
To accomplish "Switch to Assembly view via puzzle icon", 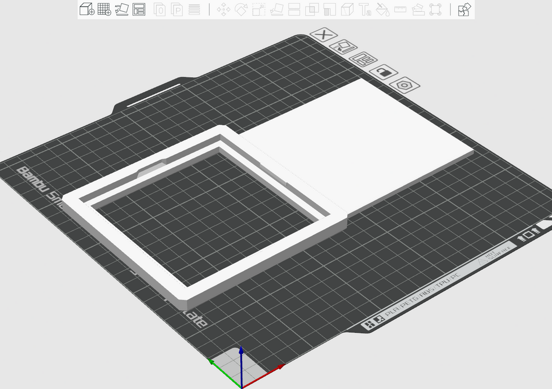I will 464,10.
